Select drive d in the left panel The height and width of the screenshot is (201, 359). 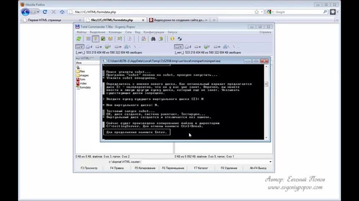89,47
